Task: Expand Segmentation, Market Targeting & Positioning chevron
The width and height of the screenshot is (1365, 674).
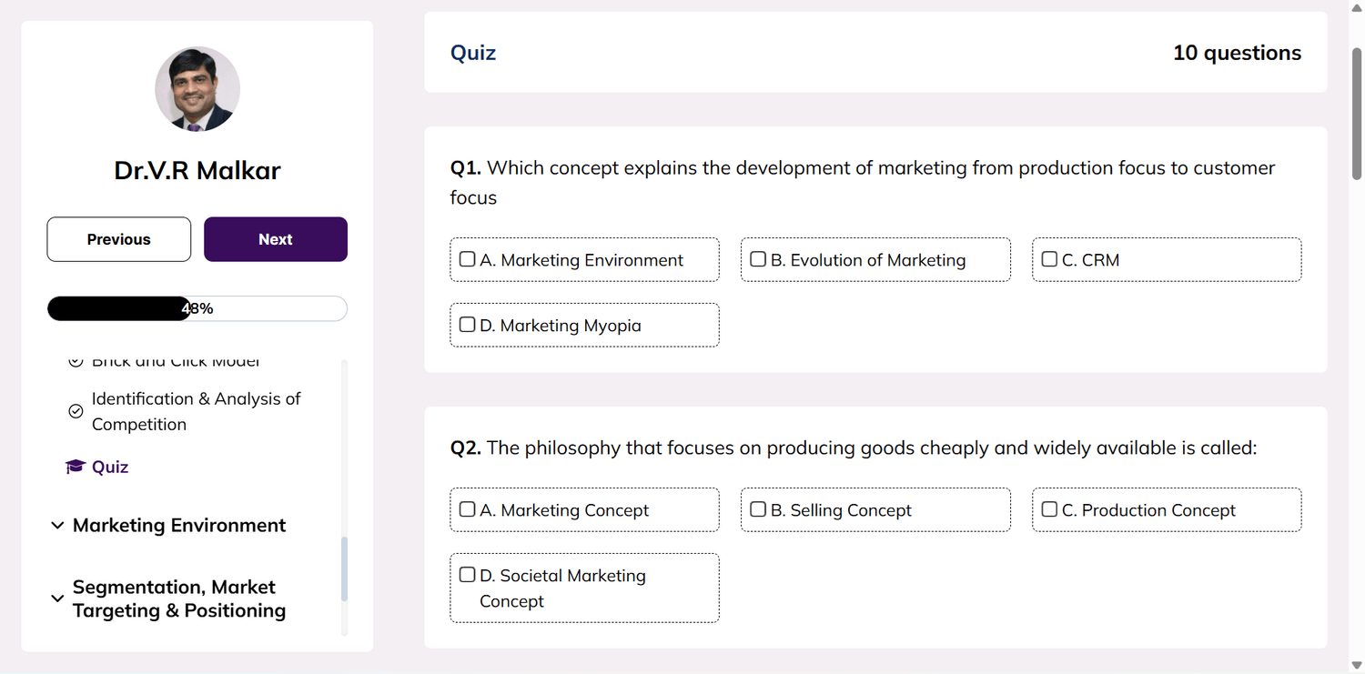Action: (57, 599)
